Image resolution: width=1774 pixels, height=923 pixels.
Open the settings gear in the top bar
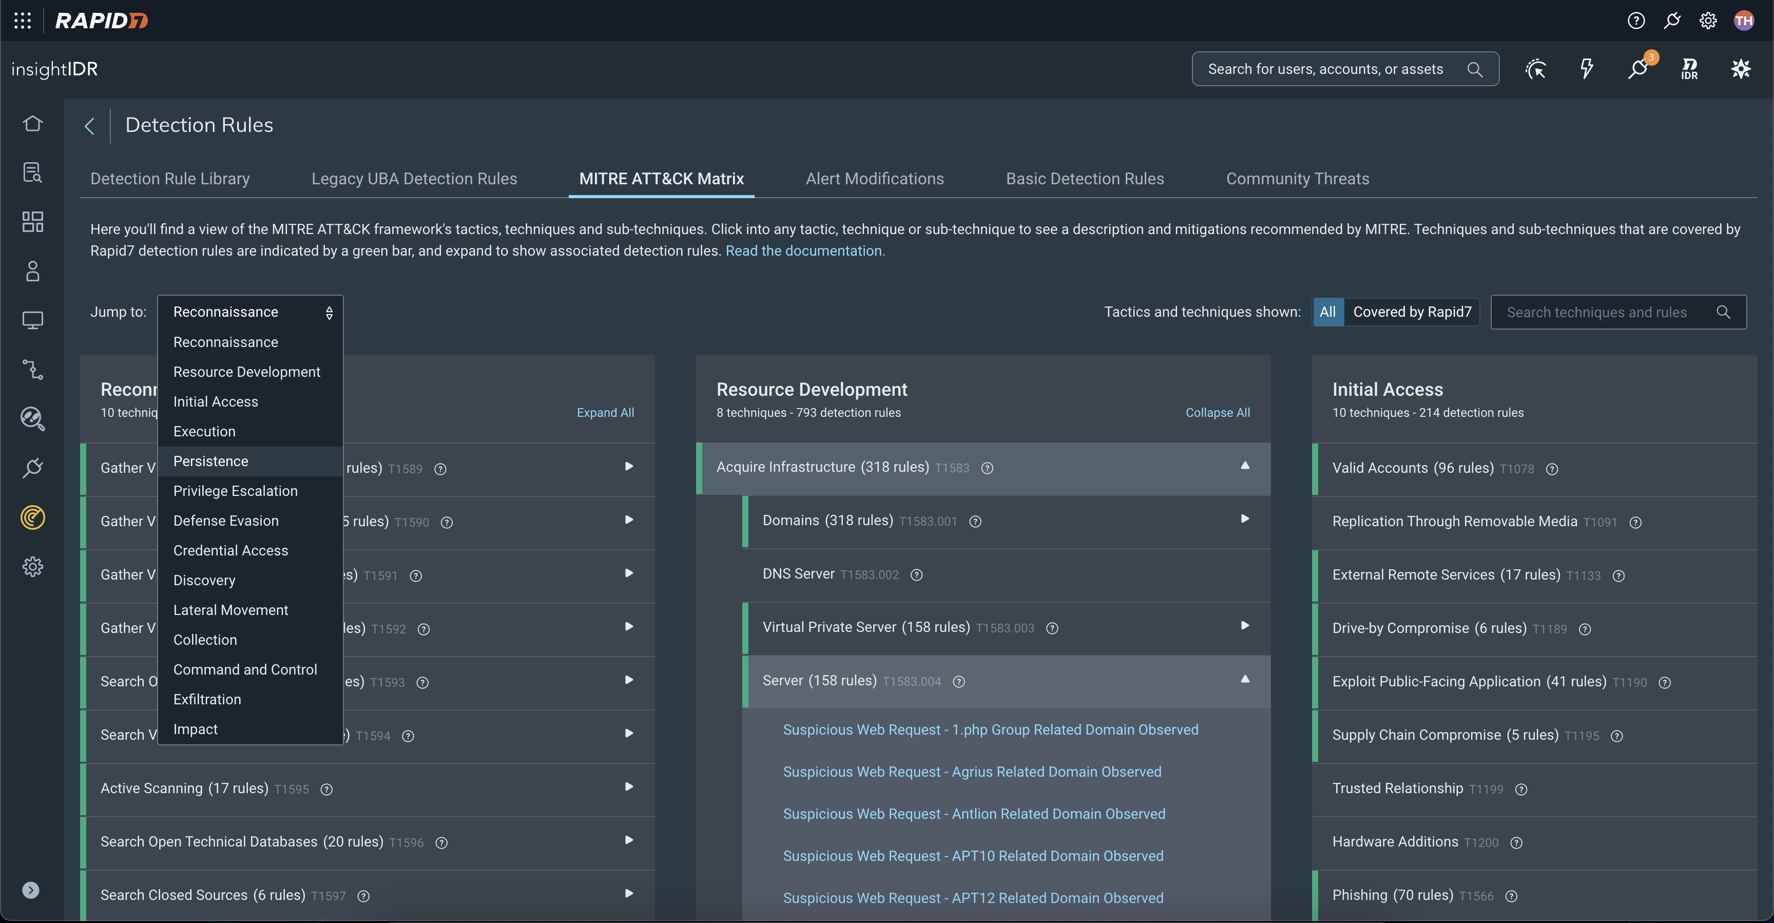point(1708,21)
